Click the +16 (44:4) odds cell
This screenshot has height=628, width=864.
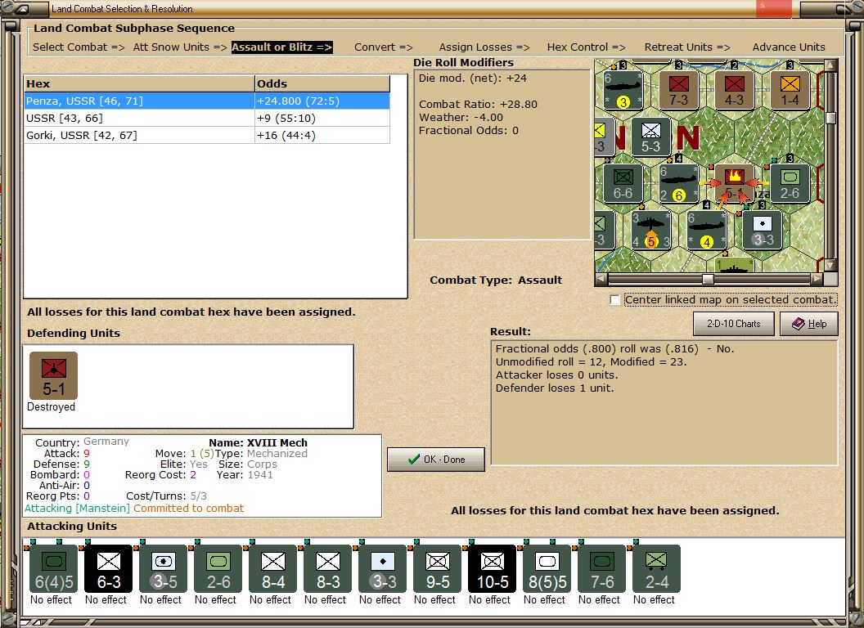pyautogui.click(x=322, y=135)
